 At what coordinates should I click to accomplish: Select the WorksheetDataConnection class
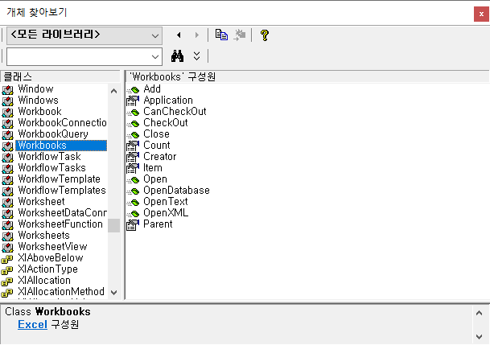pyautogui.click(x=62, y=212)
